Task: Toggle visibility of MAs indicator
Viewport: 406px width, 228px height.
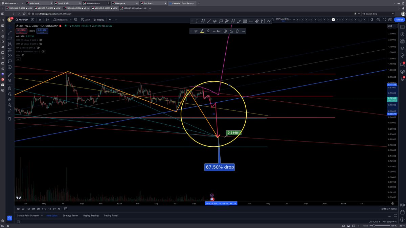Action: click(x=23, y=55)
